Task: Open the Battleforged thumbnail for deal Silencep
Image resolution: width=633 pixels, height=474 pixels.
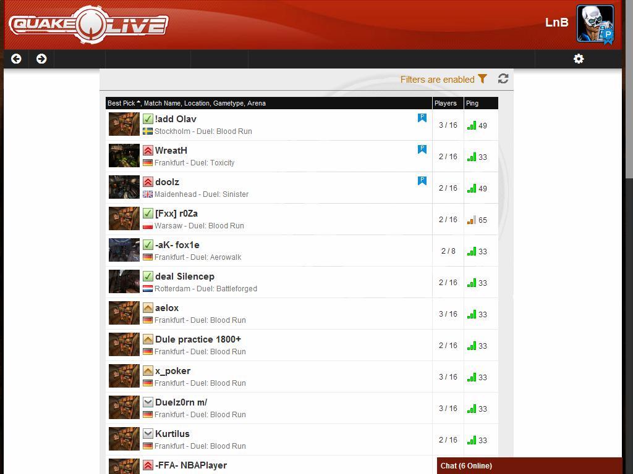Action: point(124,281)
